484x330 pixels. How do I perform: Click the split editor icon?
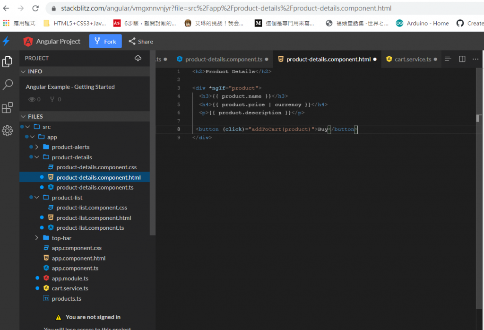(462, 59)
